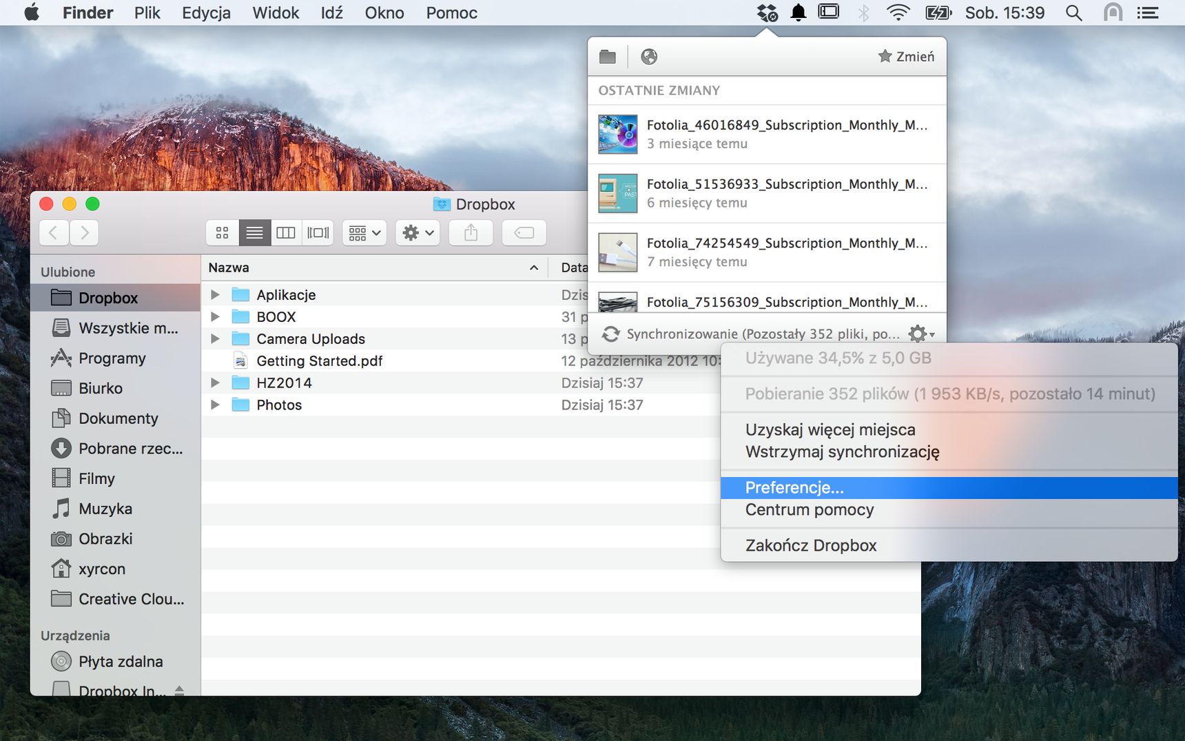Open the Idź menu
The height and width of the screenshot is (741, 1185).
click(331, 12)
